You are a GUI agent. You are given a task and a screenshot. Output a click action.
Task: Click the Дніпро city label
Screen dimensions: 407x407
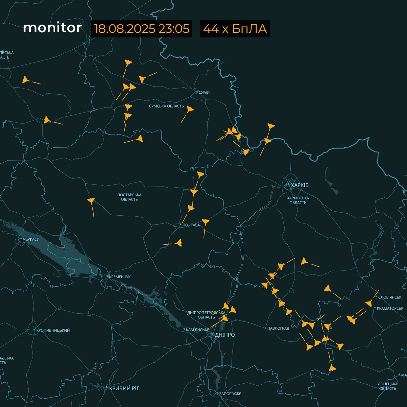225,335
